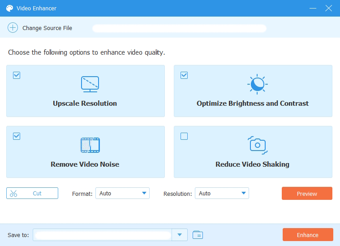Screen dimensions: 340x246
Task: Click the Cut button
Action: tap(32, 193)
